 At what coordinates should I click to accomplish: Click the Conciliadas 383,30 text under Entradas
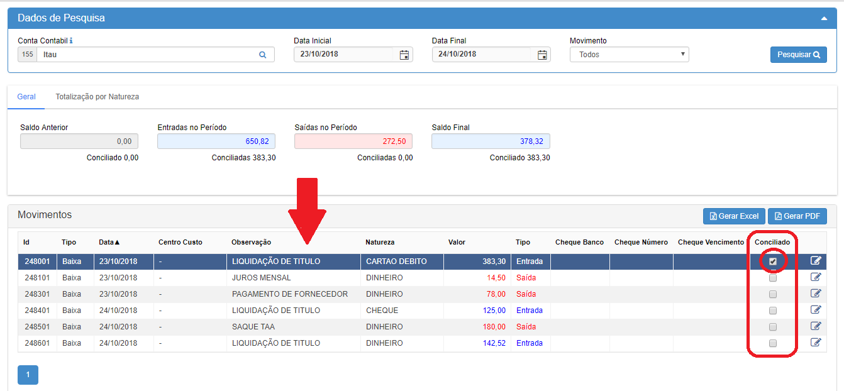tap(243, 158)
